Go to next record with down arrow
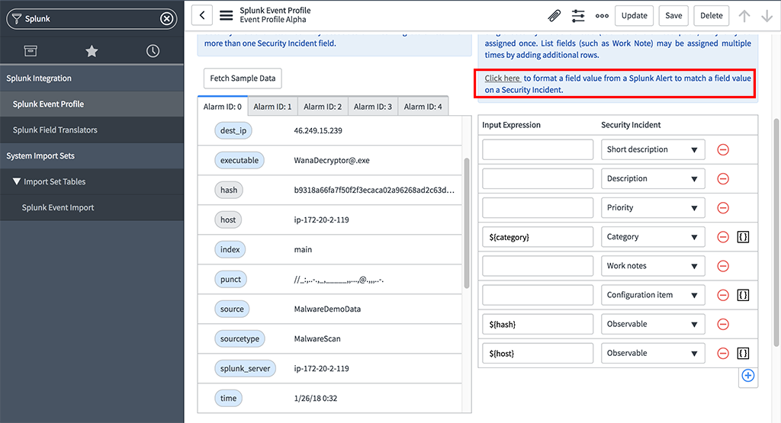The image size is (781, 423). pyautogui.click(x=767, y=16)
